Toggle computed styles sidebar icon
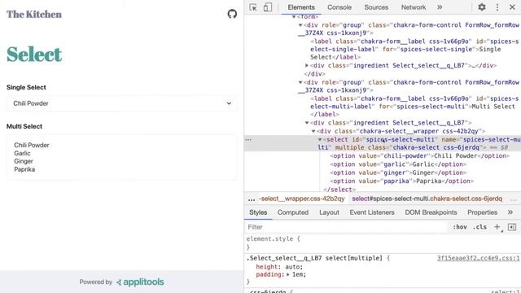This screenshot has height=293, width=521. click(x=512, y=227)
